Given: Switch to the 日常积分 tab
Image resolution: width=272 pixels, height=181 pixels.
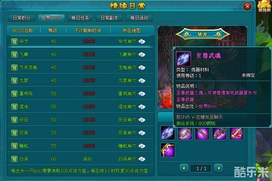Looking at the screenshot, I should pos(22,18).
